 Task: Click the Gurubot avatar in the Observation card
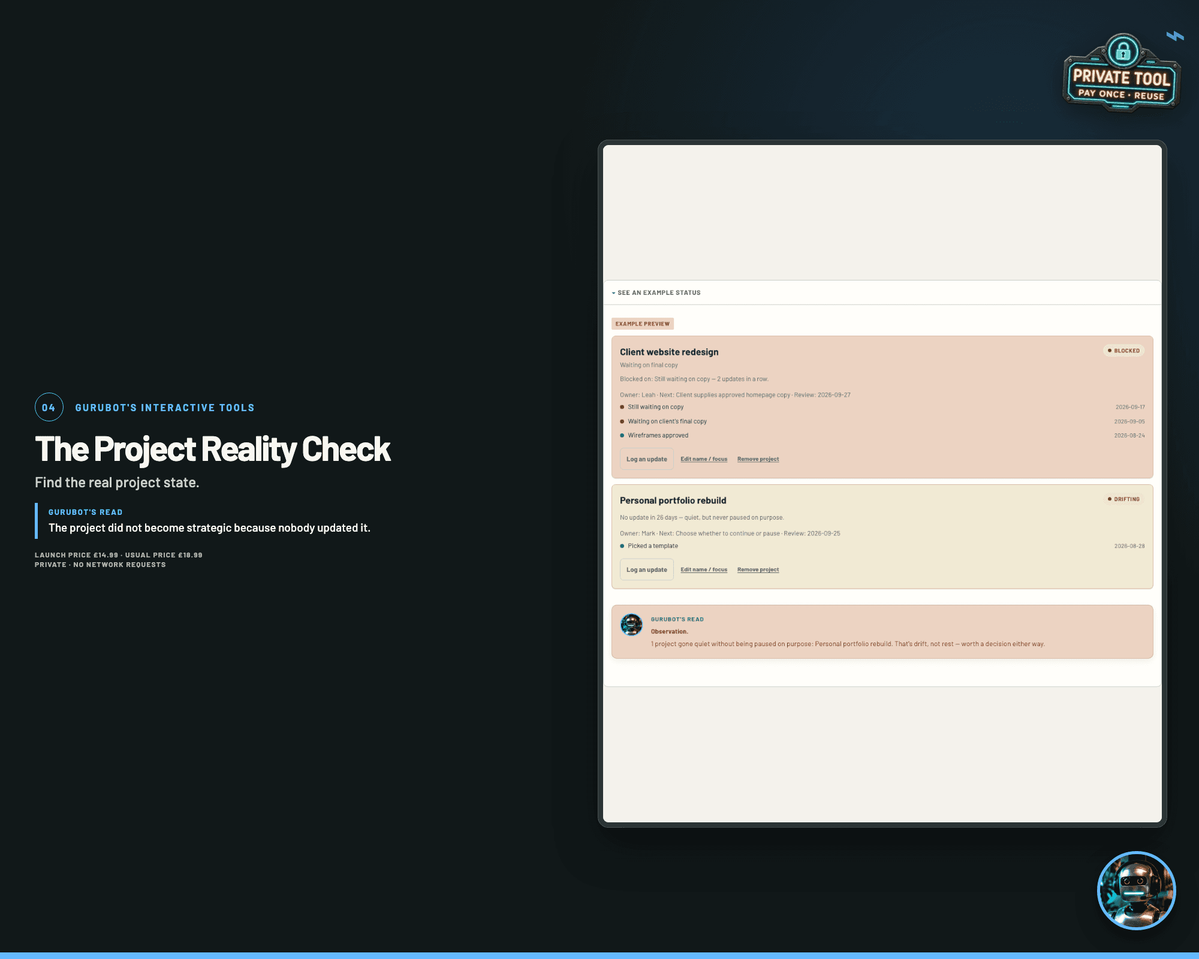pos(631,625)
